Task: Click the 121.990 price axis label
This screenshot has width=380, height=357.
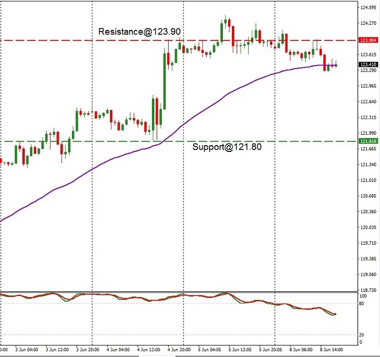Action: tap(368, 133)
